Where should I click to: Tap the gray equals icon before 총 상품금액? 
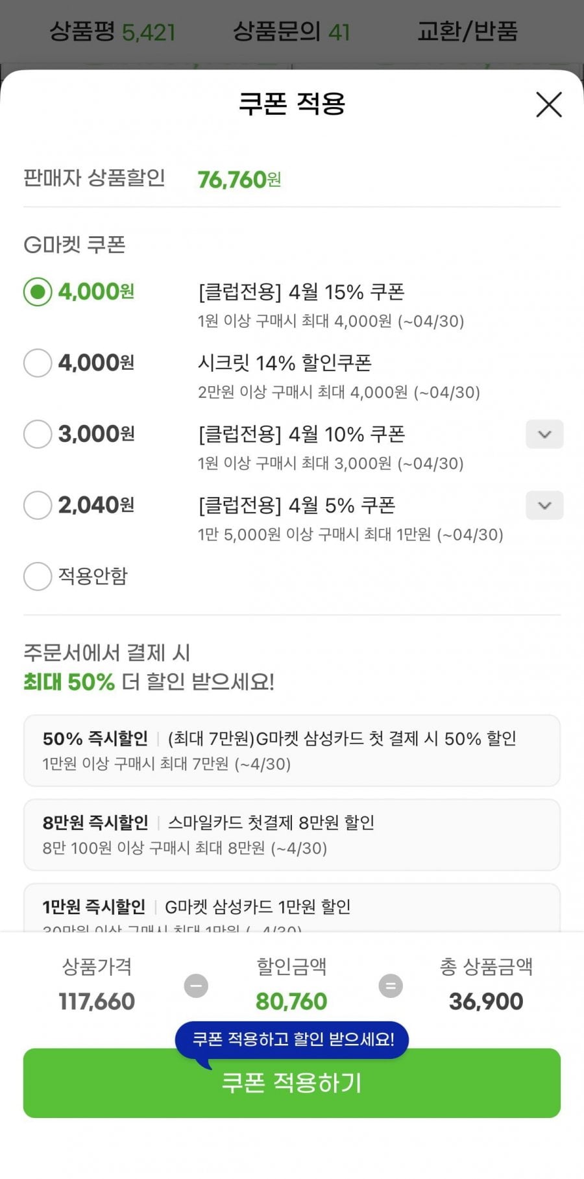(391, 986)
